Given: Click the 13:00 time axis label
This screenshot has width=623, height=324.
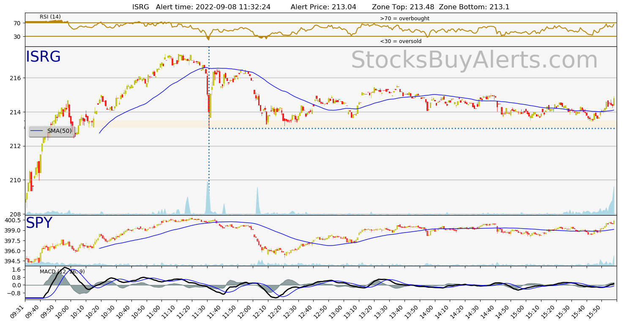Looking at the screenshot, I should pos(336,311).
